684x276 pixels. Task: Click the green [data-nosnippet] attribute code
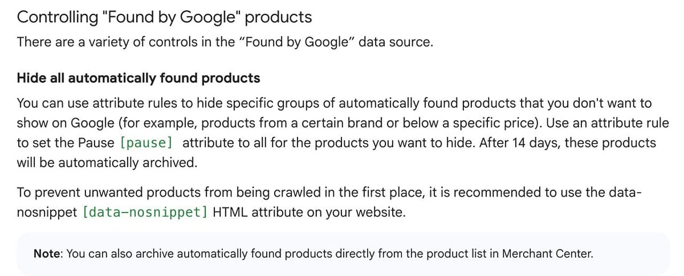click(x=145, y=212)
